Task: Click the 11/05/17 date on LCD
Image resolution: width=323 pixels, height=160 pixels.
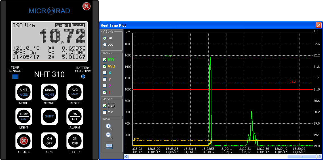Action: [26, 57]
